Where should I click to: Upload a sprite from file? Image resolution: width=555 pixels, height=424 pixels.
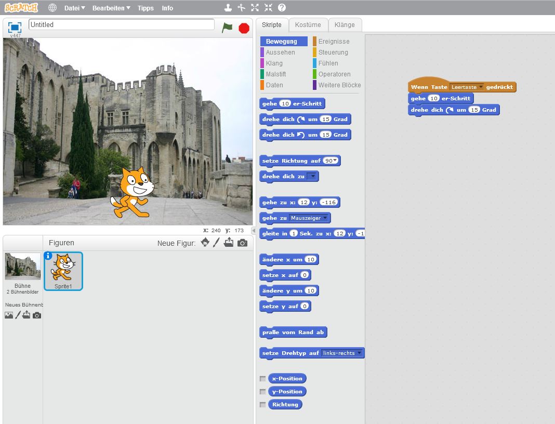[x=229, y=243]
